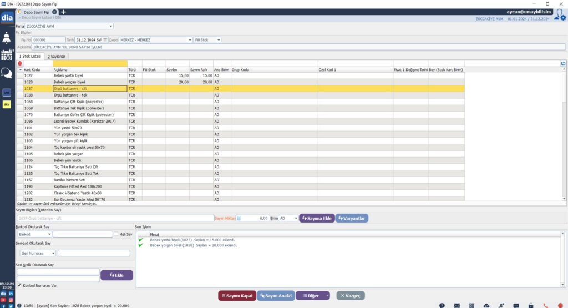
Task: Expand the Diğer button arrow
Action: point(327,296)
